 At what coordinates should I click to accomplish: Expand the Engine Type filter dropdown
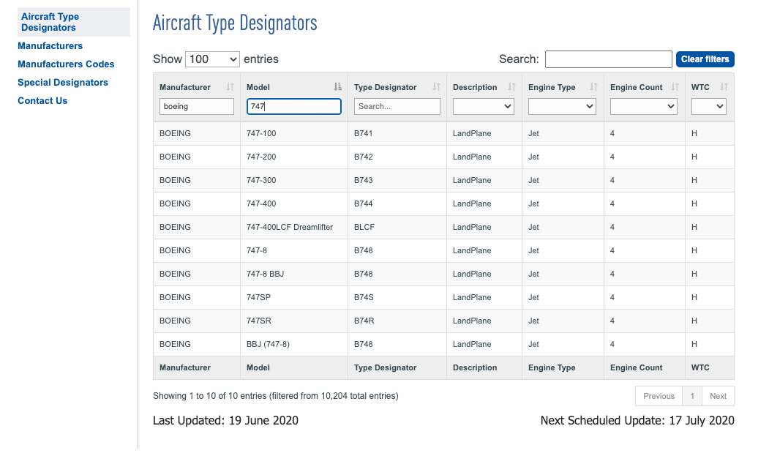[562, 107]
